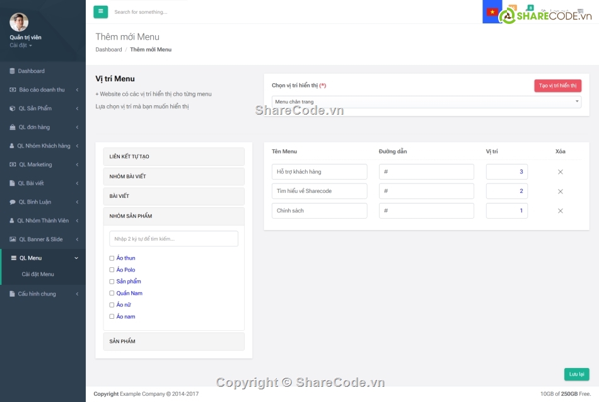Edit the Hỗ trợ khách hàng name field

[x=320, y=172]
